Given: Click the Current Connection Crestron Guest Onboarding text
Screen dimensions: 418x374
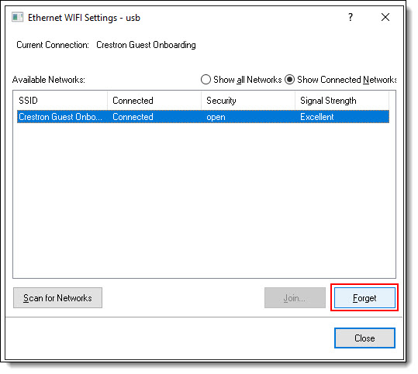Looking at the screenshot, I should pyautogui.click(x=106, y=45).
